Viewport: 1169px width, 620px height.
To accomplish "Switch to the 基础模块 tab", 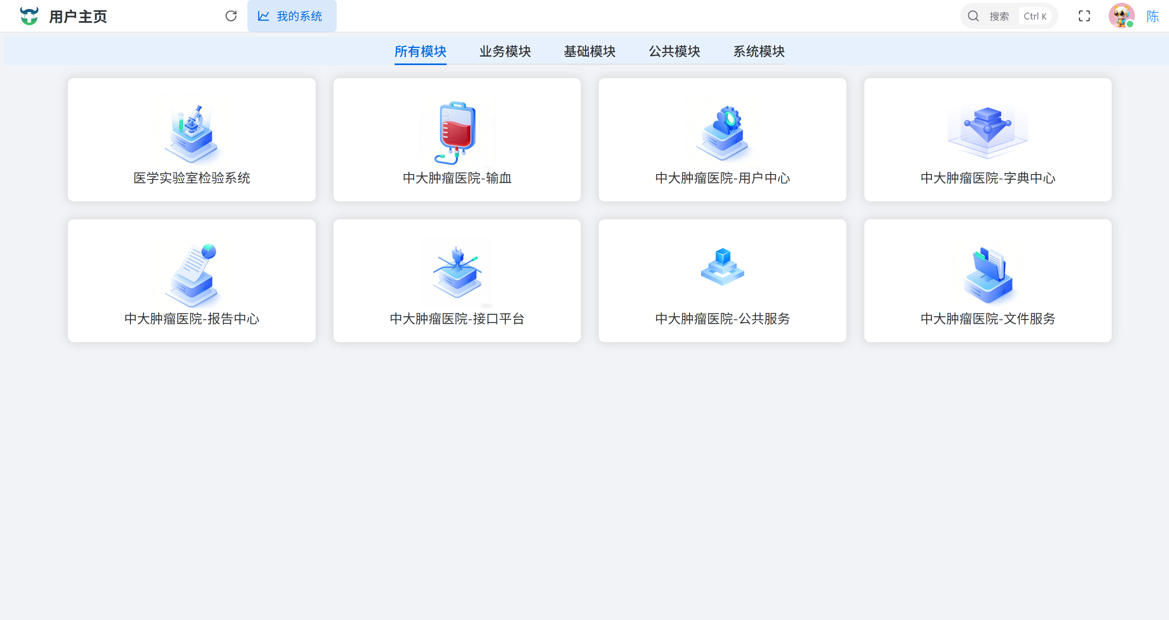I will pos(589,51).
